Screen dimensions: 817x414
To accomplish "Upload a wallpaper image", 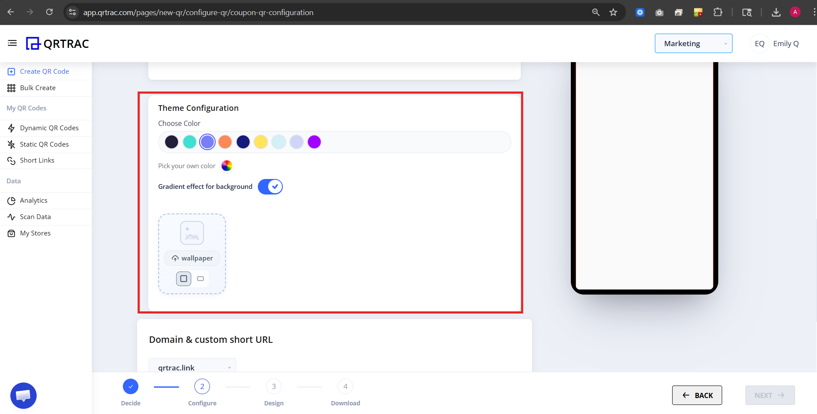I will coord(191,258).
